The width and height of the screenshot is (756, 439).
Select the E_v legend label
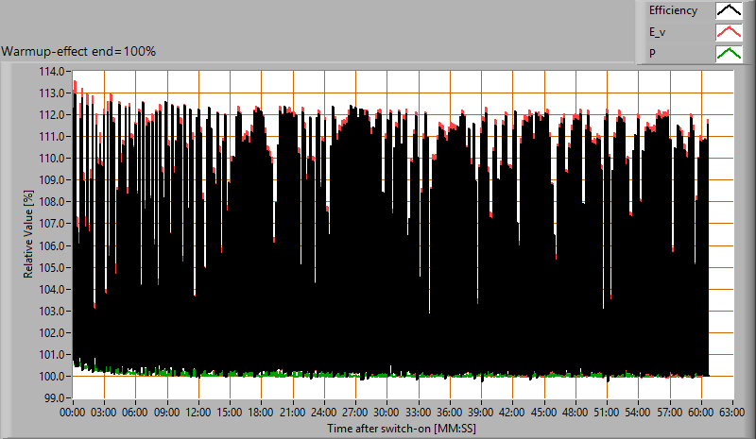pyautogui.click(x=659, y=32)
